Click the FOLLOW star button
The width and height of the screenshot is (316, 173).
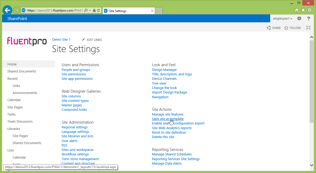click(292, 28)
